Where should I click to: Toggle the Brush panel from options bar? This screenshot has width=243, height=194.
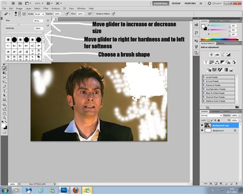[x=24, y=14]
